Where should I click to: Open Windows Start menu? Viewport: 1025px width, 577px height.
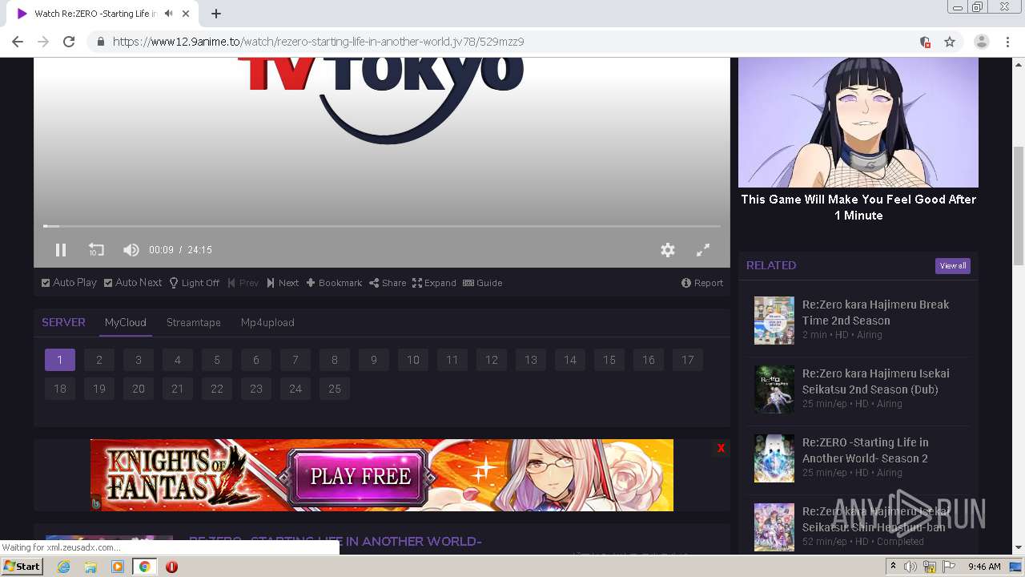point(22,567)
